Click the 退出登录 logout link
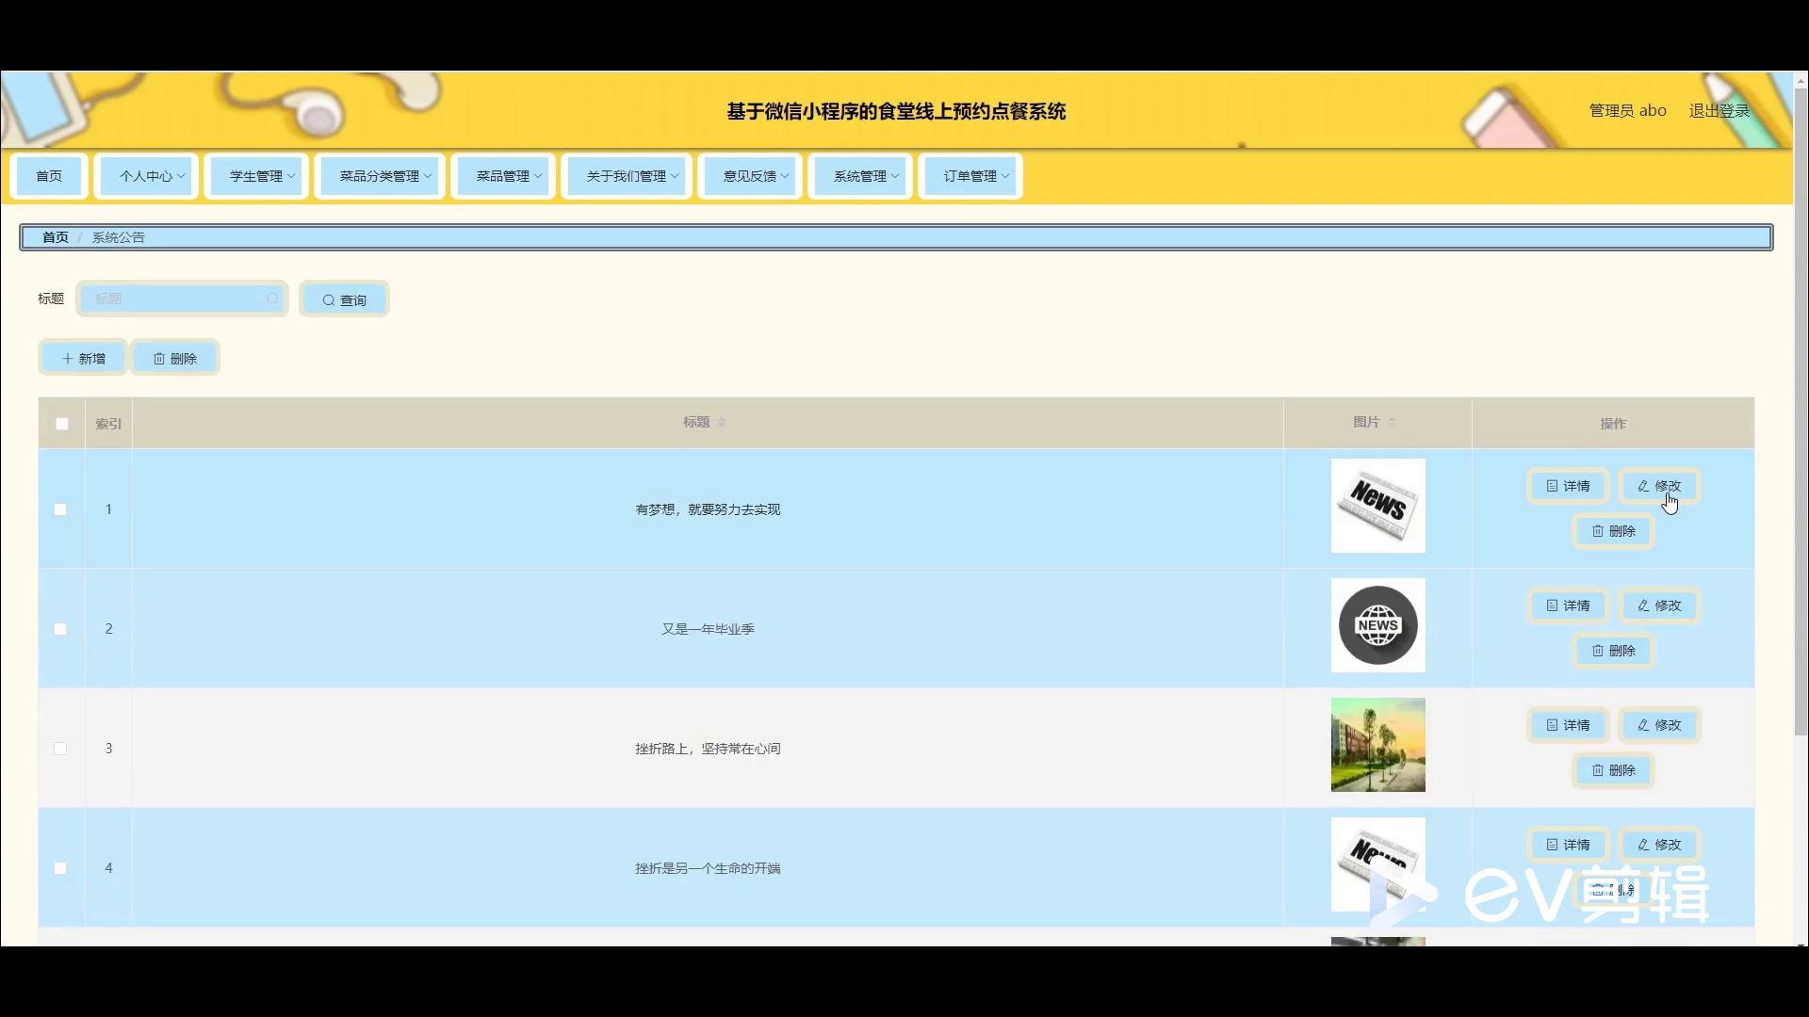This screenshot has width=1809, height=1017. [x=1719, y=110]
